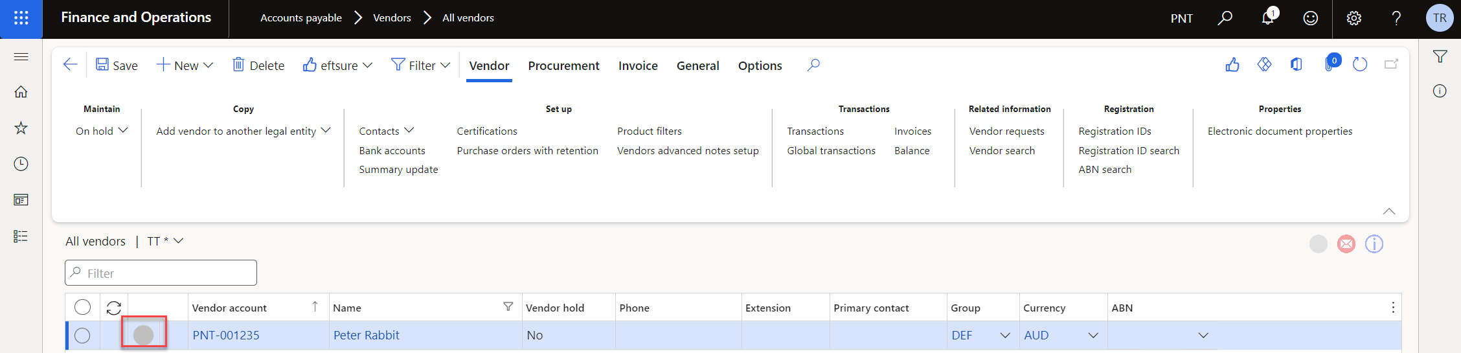Expand the navigation pane hamburger icon
The image size is (1461, 353).
(x=21, y=57)
